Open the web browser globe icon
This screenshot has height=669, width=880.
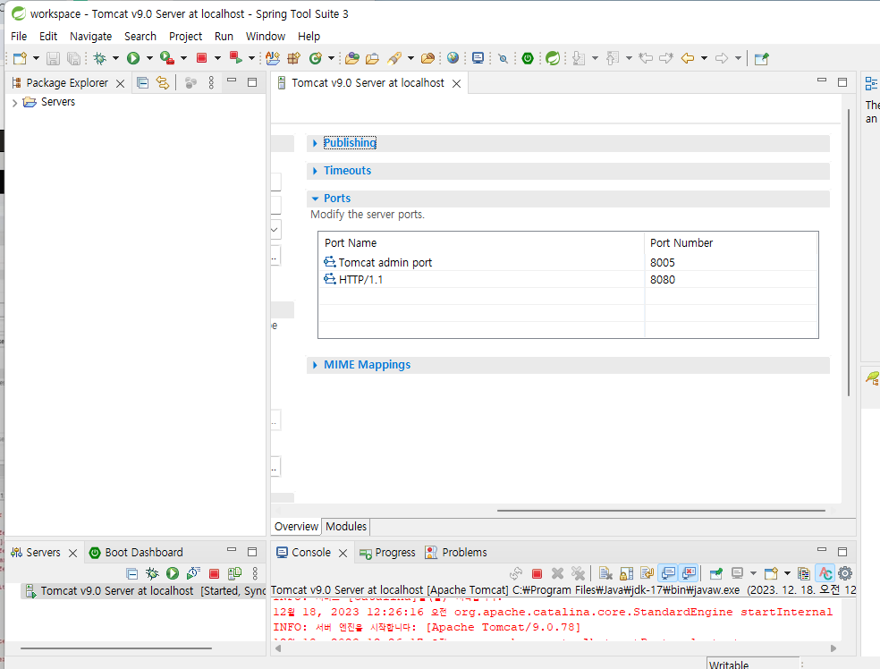coord(453,58)
